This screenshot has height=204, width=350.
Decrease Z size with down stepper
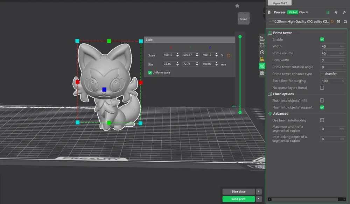tap(217, 65)
